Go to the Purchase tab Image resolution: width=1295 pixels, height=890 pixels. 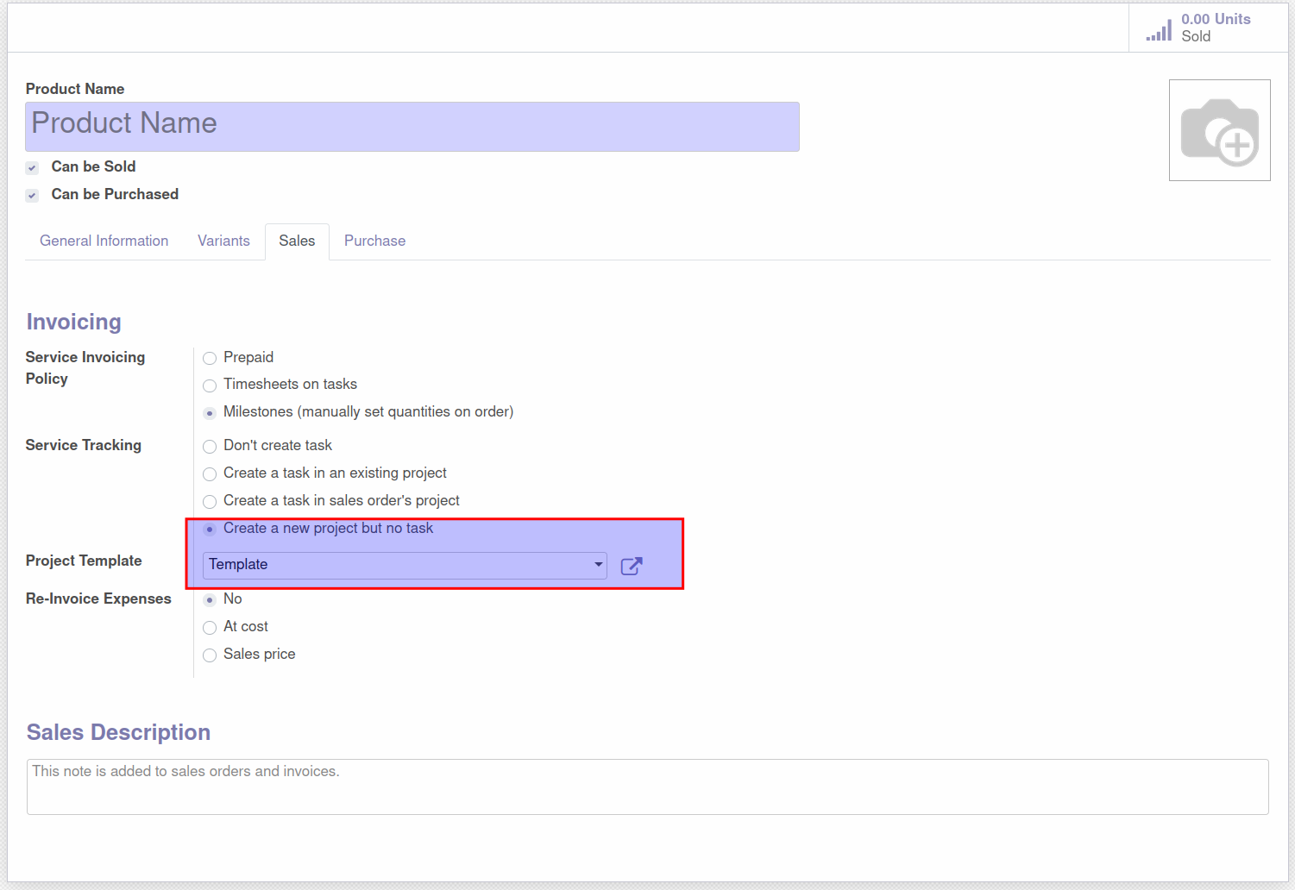click(x=374, y=241)
